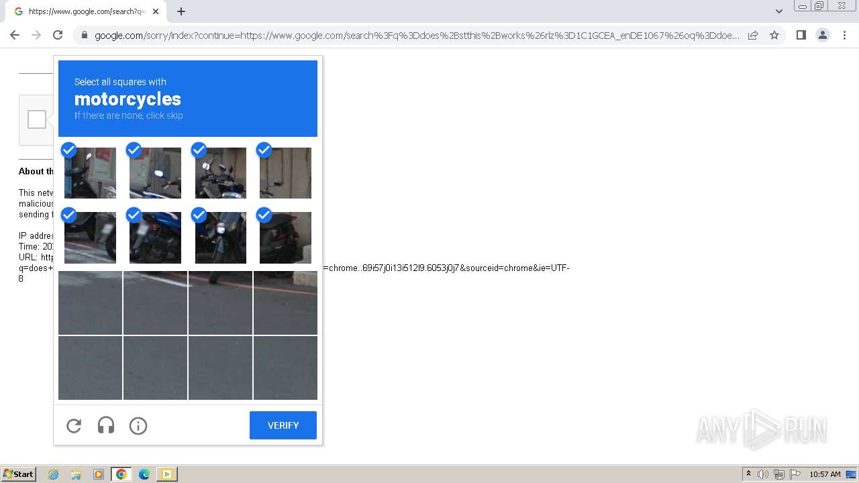Viewport: 859px width, 483px height.
Task: Select fourth asphalt tile in bottom row
Action: 285,368
